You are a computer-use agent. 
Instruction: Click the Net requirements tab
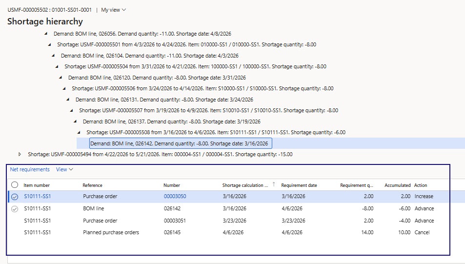[x=30, y=169]
